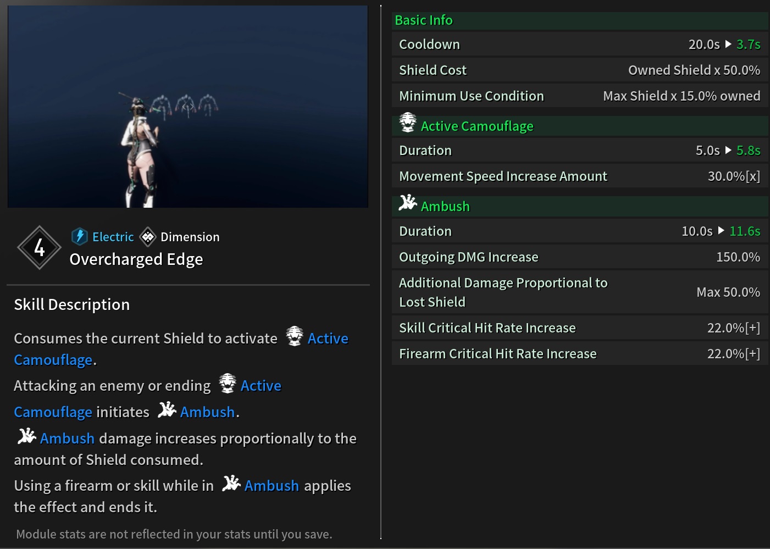Click the Ambush icon after the word 'initiates'
This screenshot has width=770, height=549.
click(167, 409)
